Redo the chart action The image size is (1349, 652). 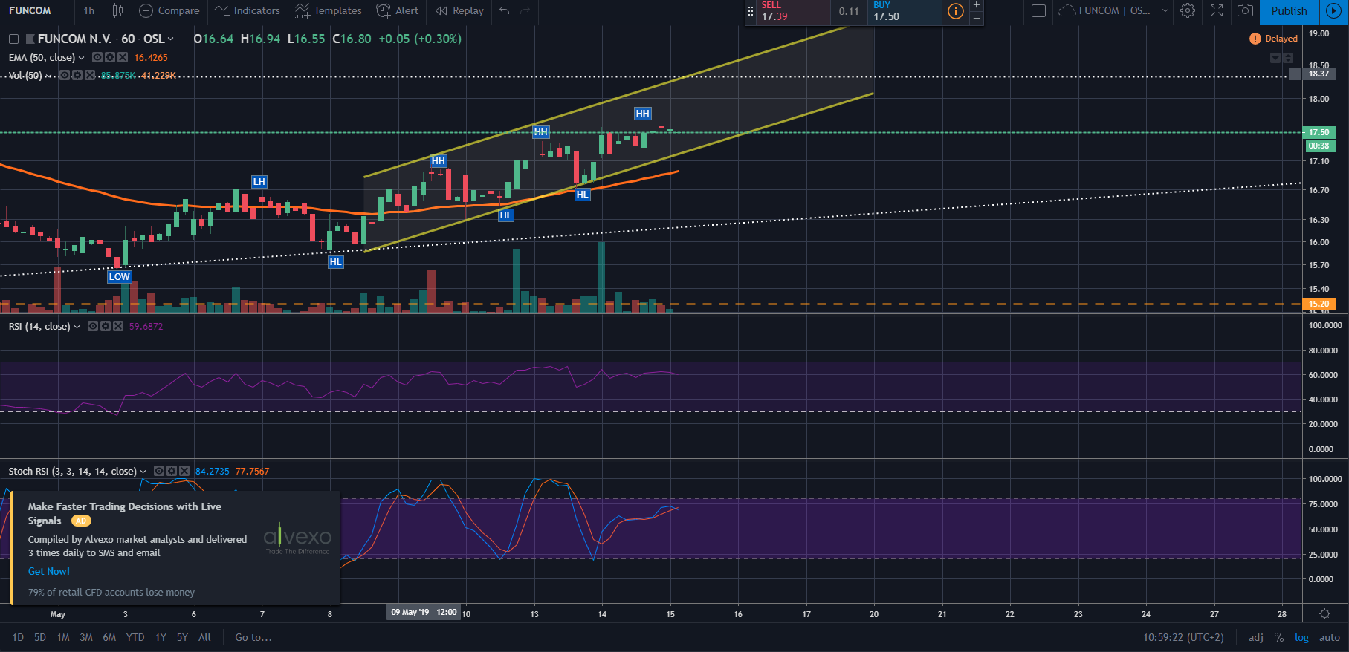pos(525,10)
